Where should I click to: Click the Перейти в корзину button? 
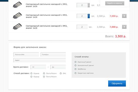coord(115,3)
